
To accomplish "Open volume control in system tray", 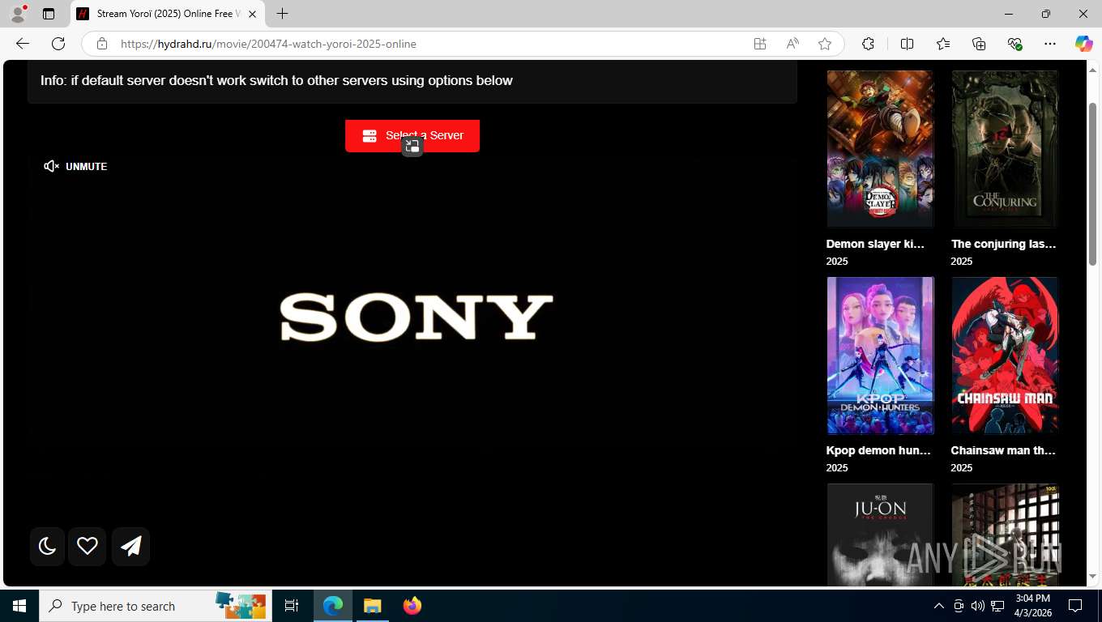I will (x=978, y=606).
